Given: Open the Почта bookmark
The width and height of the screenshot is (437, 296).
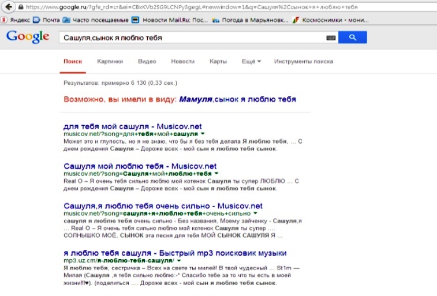Looking at the screenshot, I should (x=47, y=20).
